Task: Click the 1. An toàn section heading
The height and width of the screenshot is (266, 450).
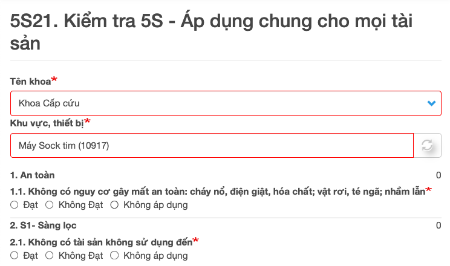Action: click(33, 175)
